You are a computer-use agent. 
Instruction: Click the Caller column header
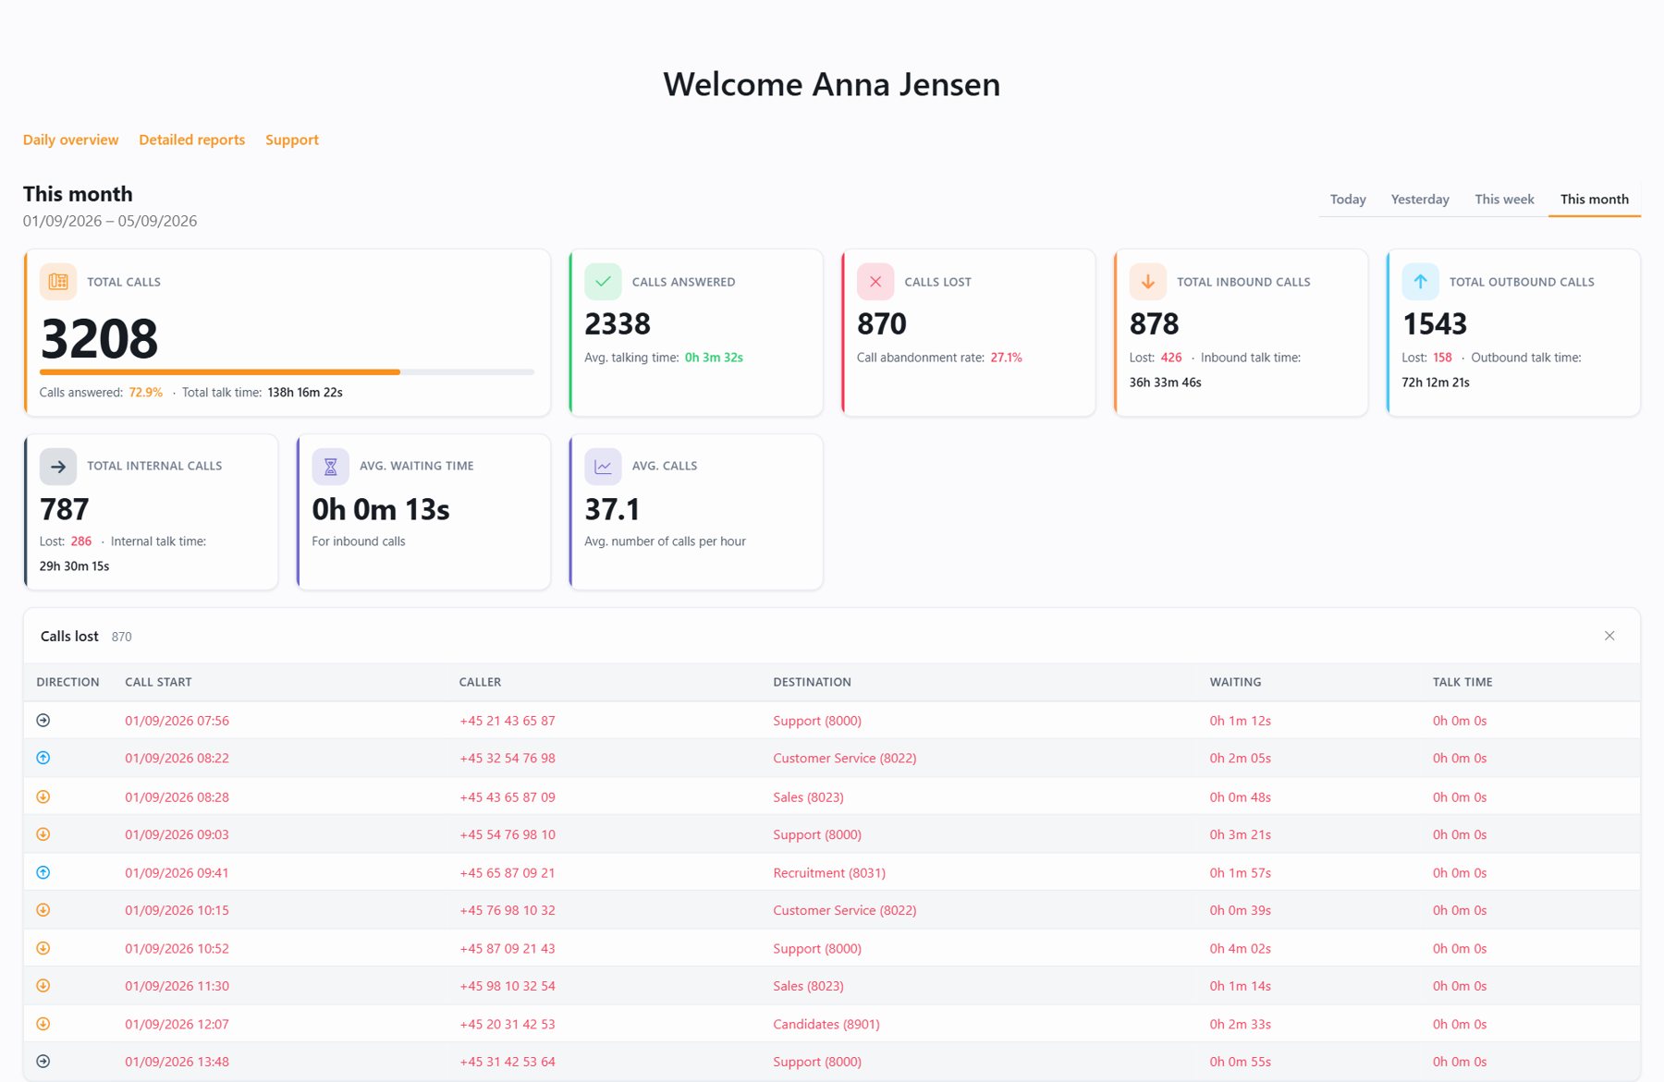tap(480, 682)
